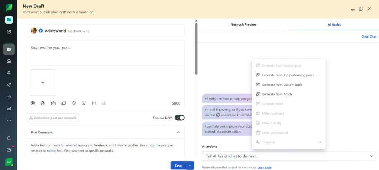379x170 pixels.
Task: Open the compose pencil icon in sidebar
Action: tap(9, 31)
